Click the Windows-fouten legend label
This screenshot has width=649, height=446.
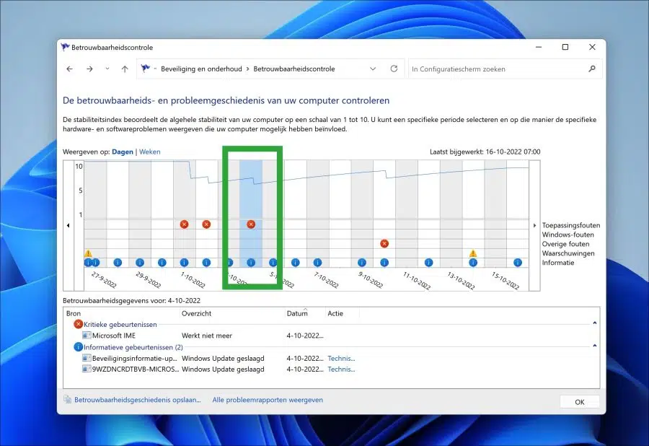568,235
